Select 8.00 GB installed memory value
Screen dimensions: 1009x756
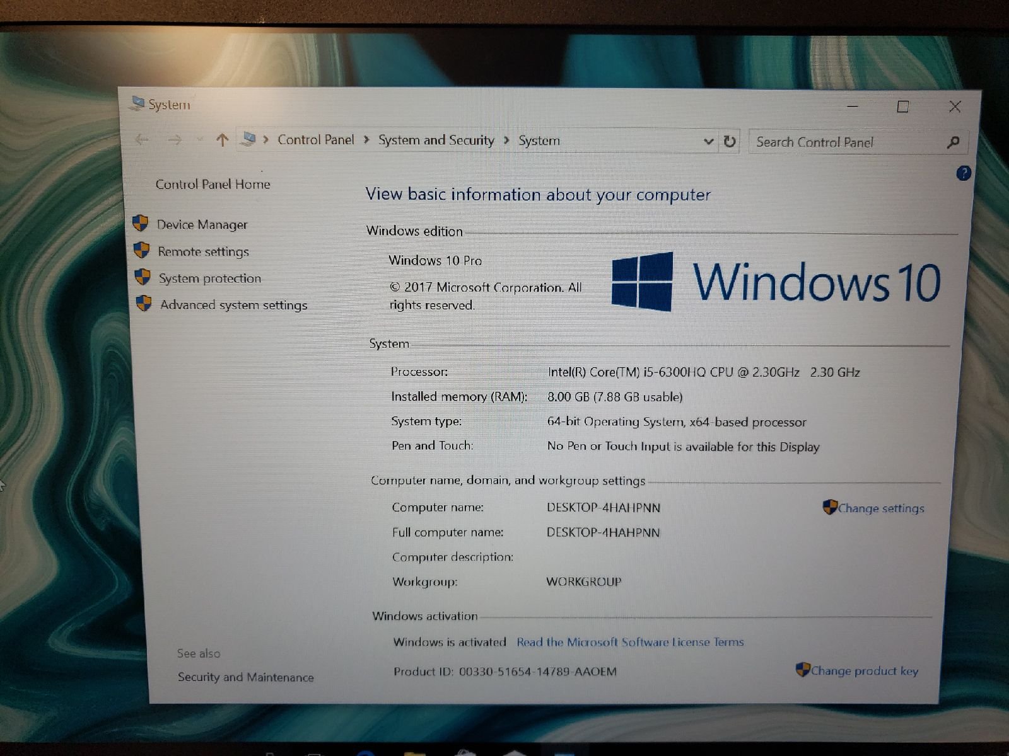[615, 397]
